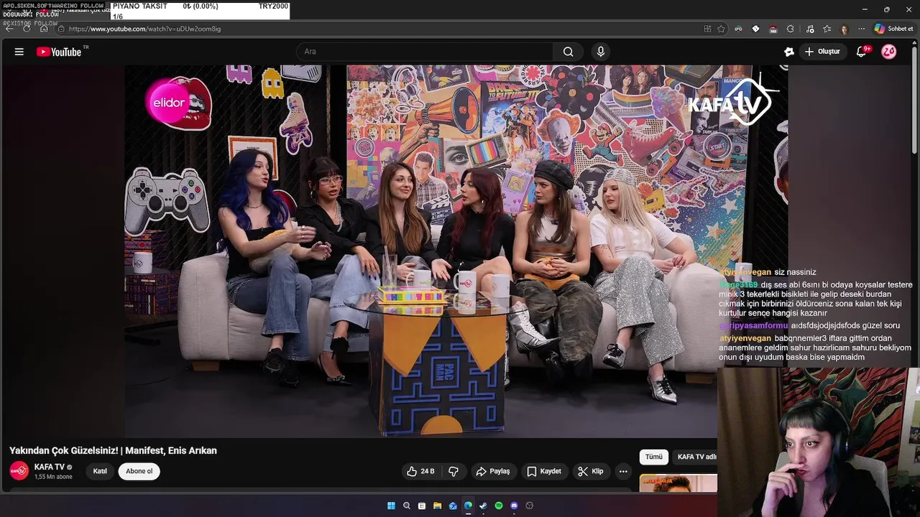Go to browser home page icon
Viewport: 920px width, 517px height.
[x=44, y=29]
